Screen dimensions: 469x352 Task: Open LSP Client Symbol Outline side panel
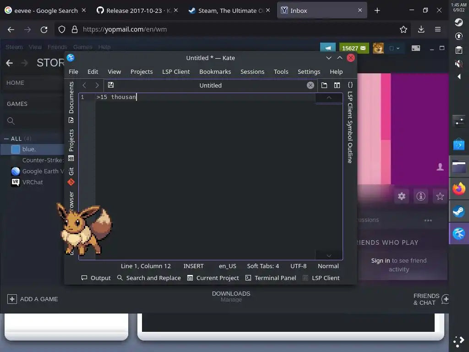350,127
